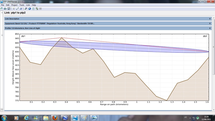The width and height of the screenshot is (215, 121).
Task: Click the toolbar icon with the diagonal link line
Action: coord(37,9)
